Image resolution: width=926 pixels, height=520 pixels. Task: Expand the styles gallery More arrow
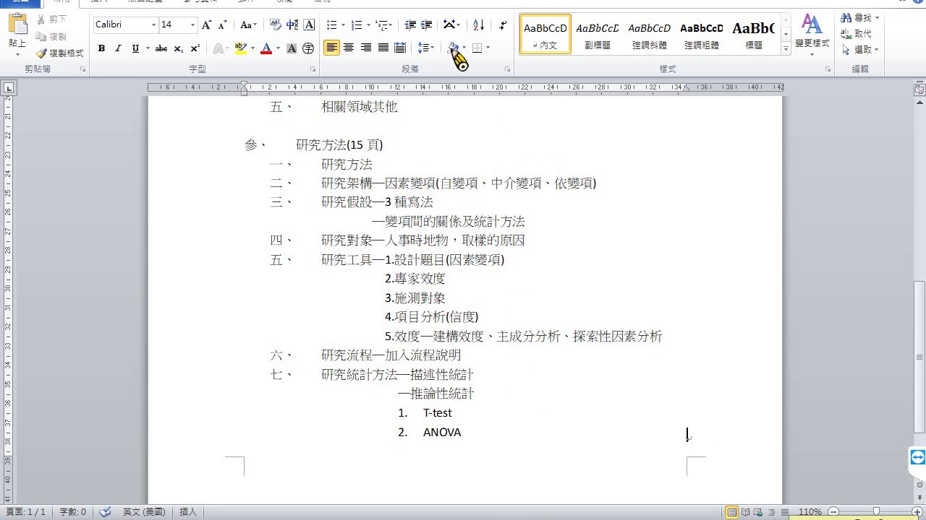[786, 49]
